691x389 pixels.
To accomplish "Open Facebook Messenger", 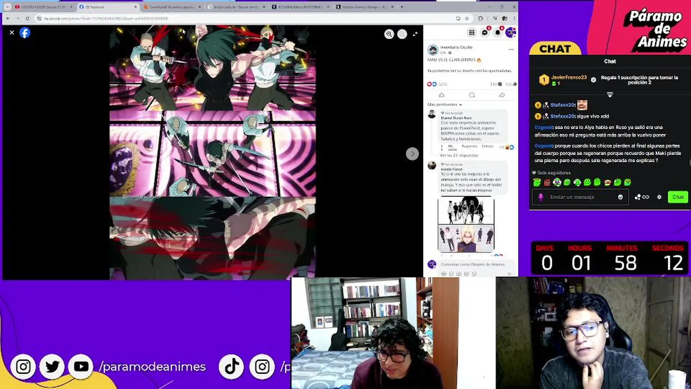I will point(485,33).
